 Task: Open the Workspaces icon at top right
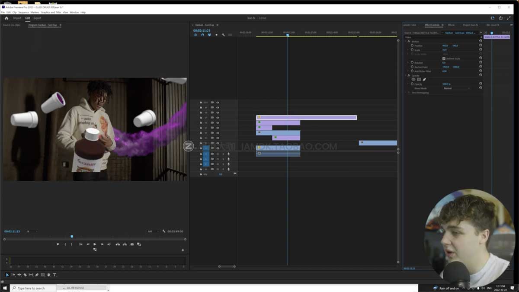point(492,18)
